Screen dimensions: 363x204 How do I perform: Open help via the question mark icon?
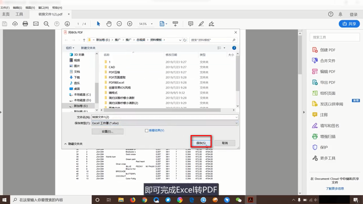331,14
